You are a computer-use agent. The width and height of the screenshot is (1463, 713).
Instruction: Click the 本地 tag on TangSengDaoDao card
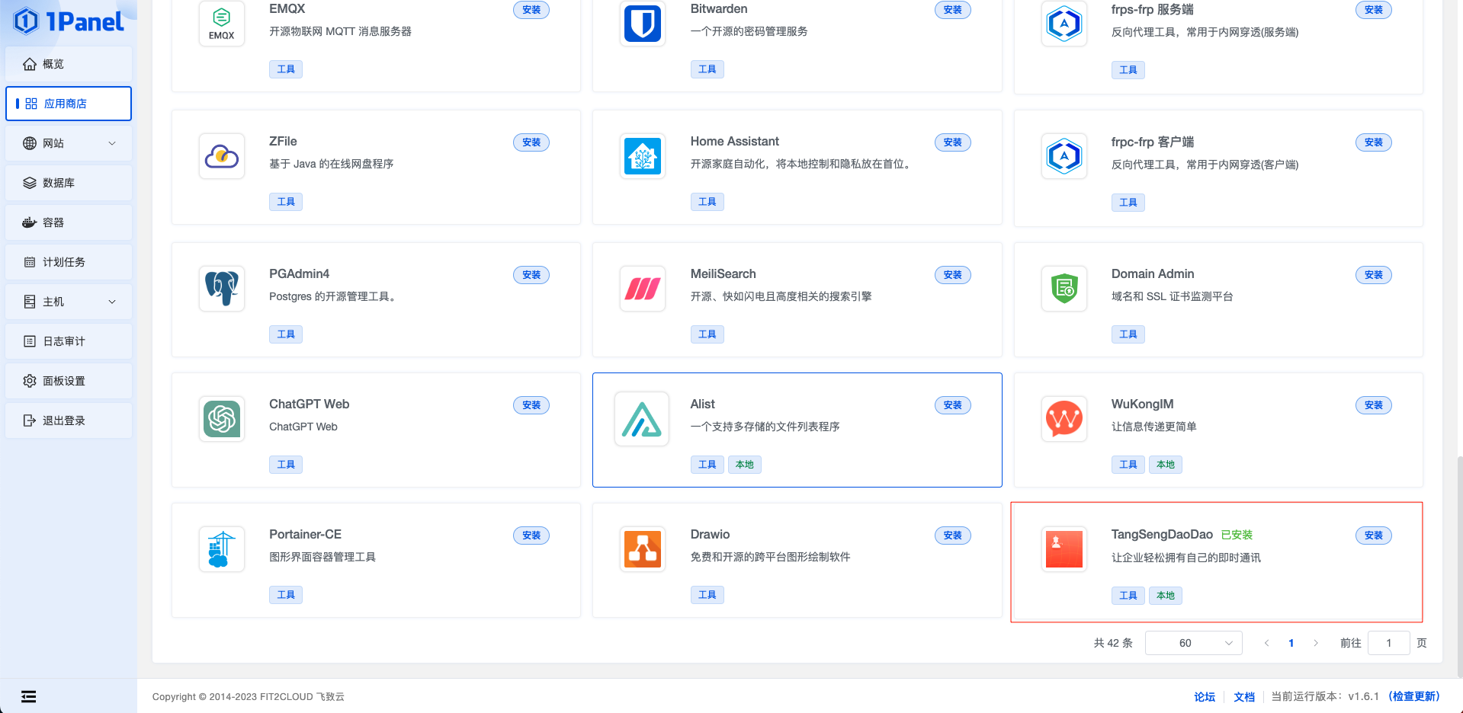pyautogui.click(x=1165, y=596)
